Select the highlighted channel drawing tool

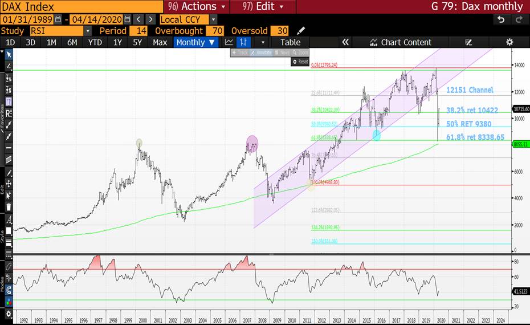(9, 101)
